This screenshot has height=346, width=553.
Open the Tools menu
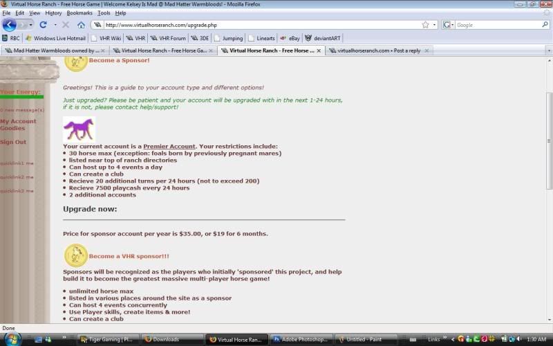coord(104,13)
